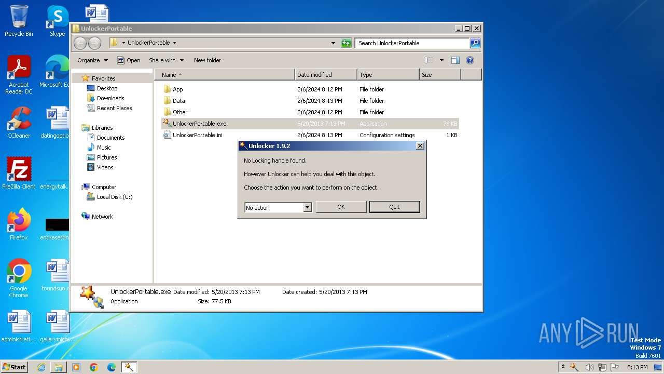
Task: Sort by the Name column header
Action: click(225, 75)
